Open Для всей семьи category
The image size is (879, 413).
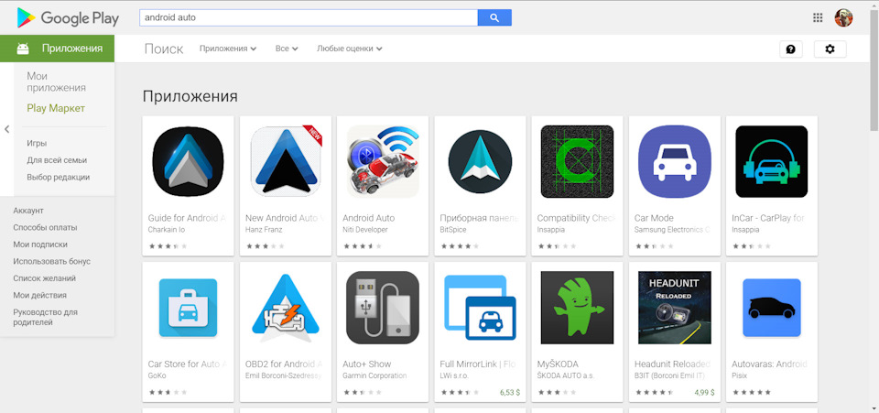tap(57, 160)
